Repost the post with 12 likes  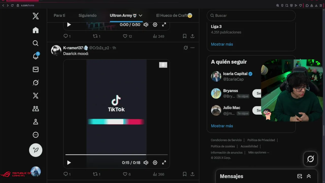tap(96, 36)
